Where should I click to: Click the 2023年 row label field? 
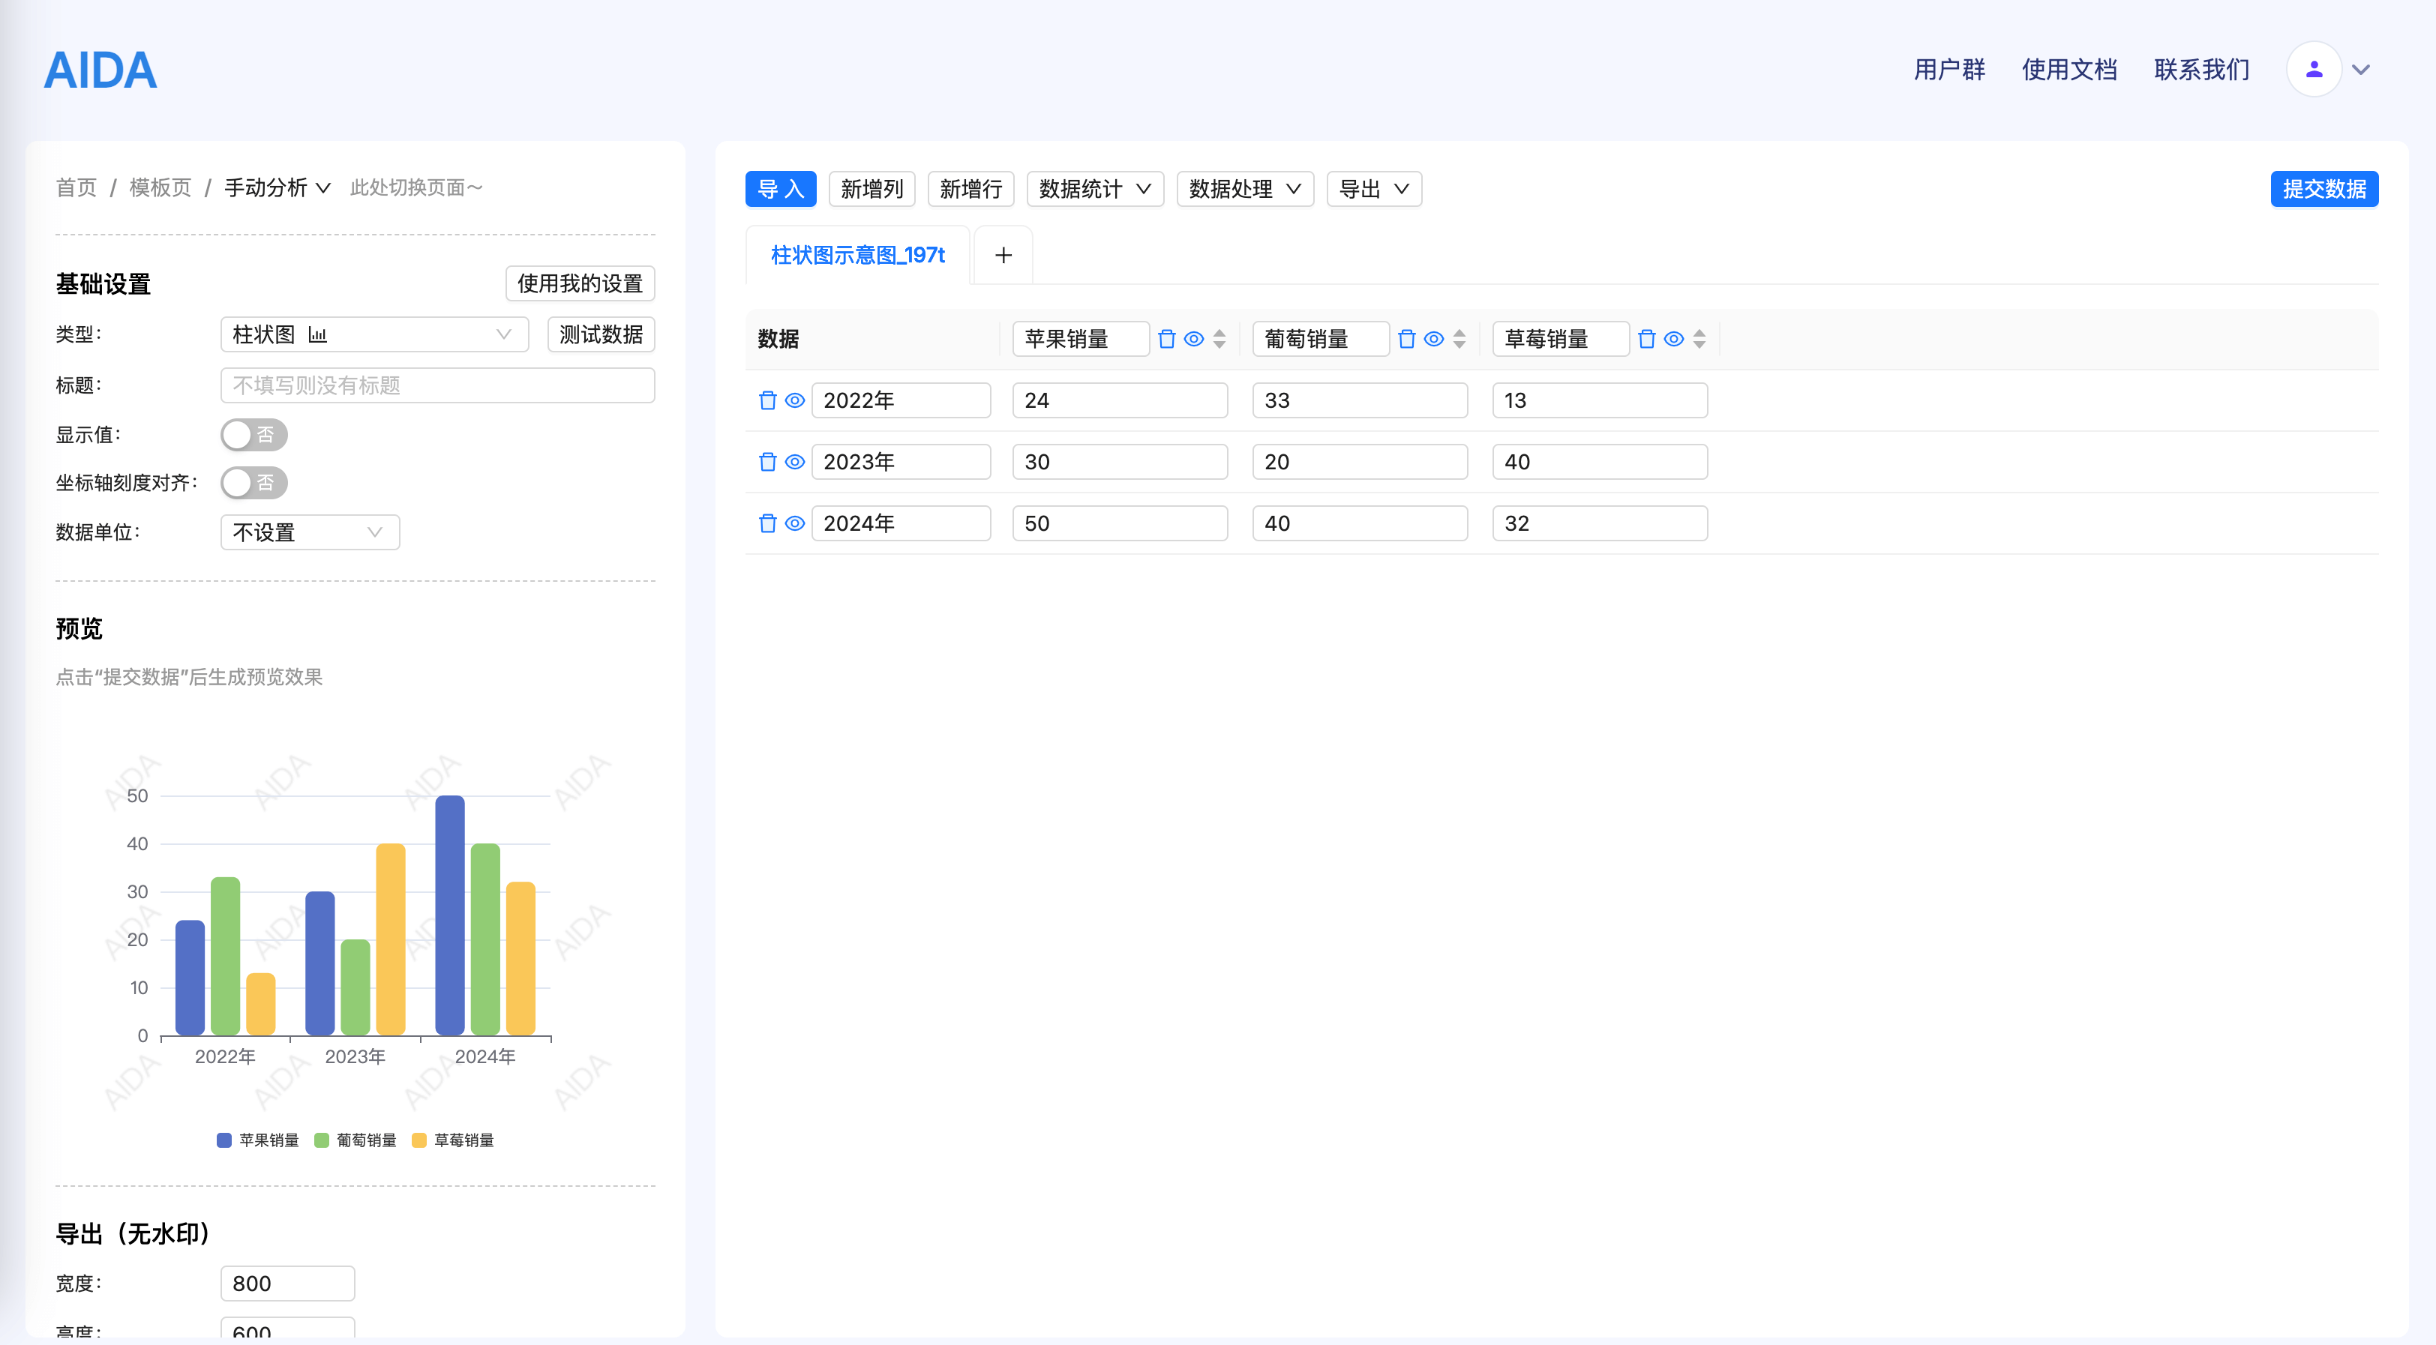pos(901,461)
